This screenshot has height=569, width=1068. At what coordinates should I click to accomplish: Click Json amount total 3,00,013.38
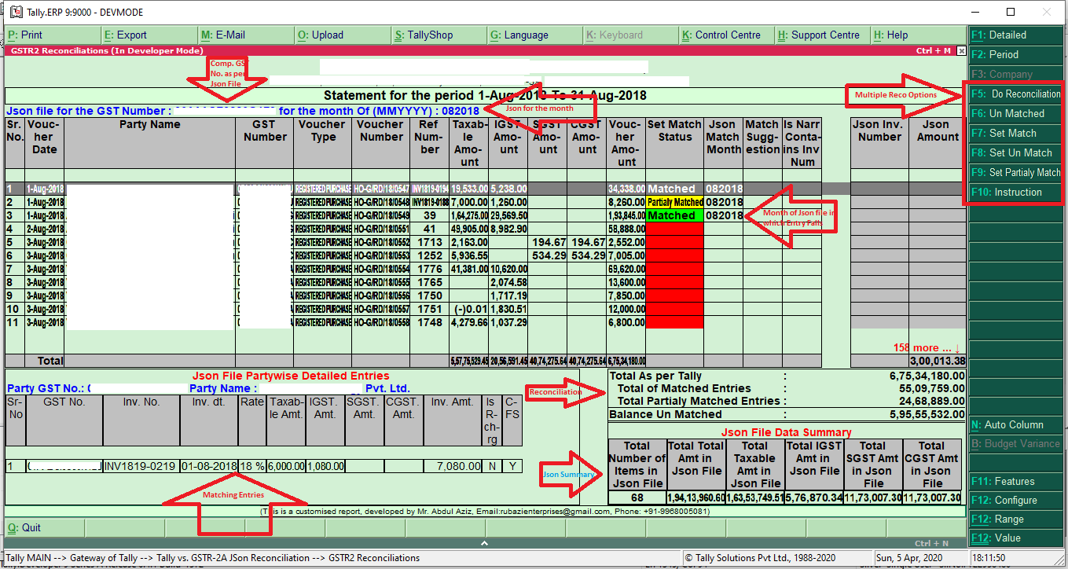coord(938,361)
